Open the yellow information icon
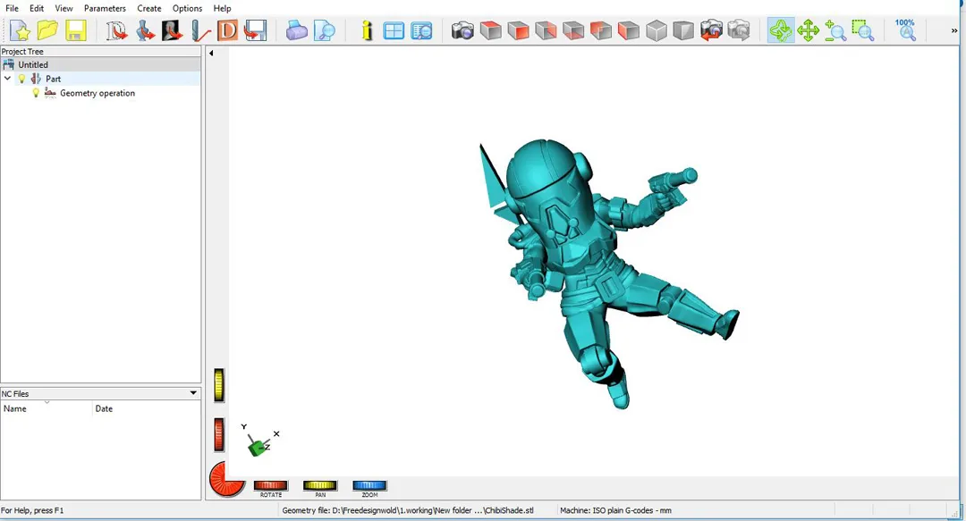 point(367,31)
